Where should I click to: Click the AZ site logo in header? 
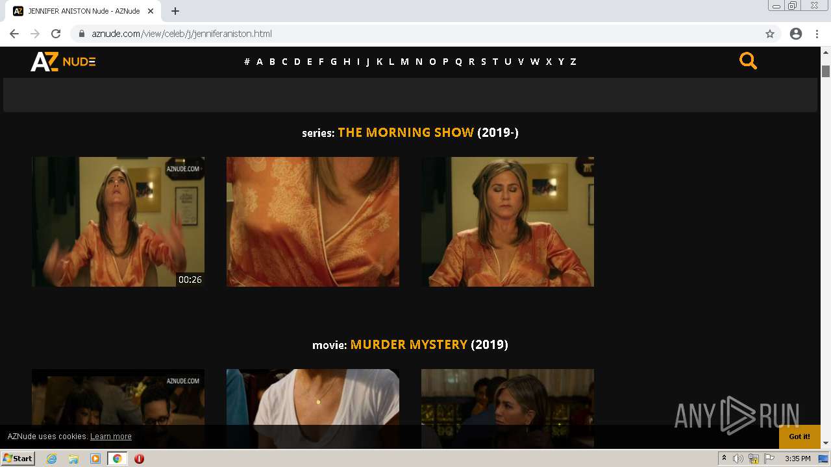point(63,62)
